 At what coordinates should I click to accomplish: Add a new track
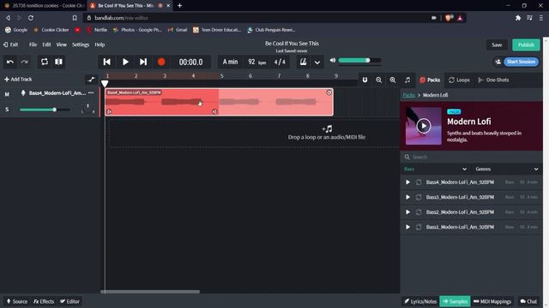(x=18, y=80)
